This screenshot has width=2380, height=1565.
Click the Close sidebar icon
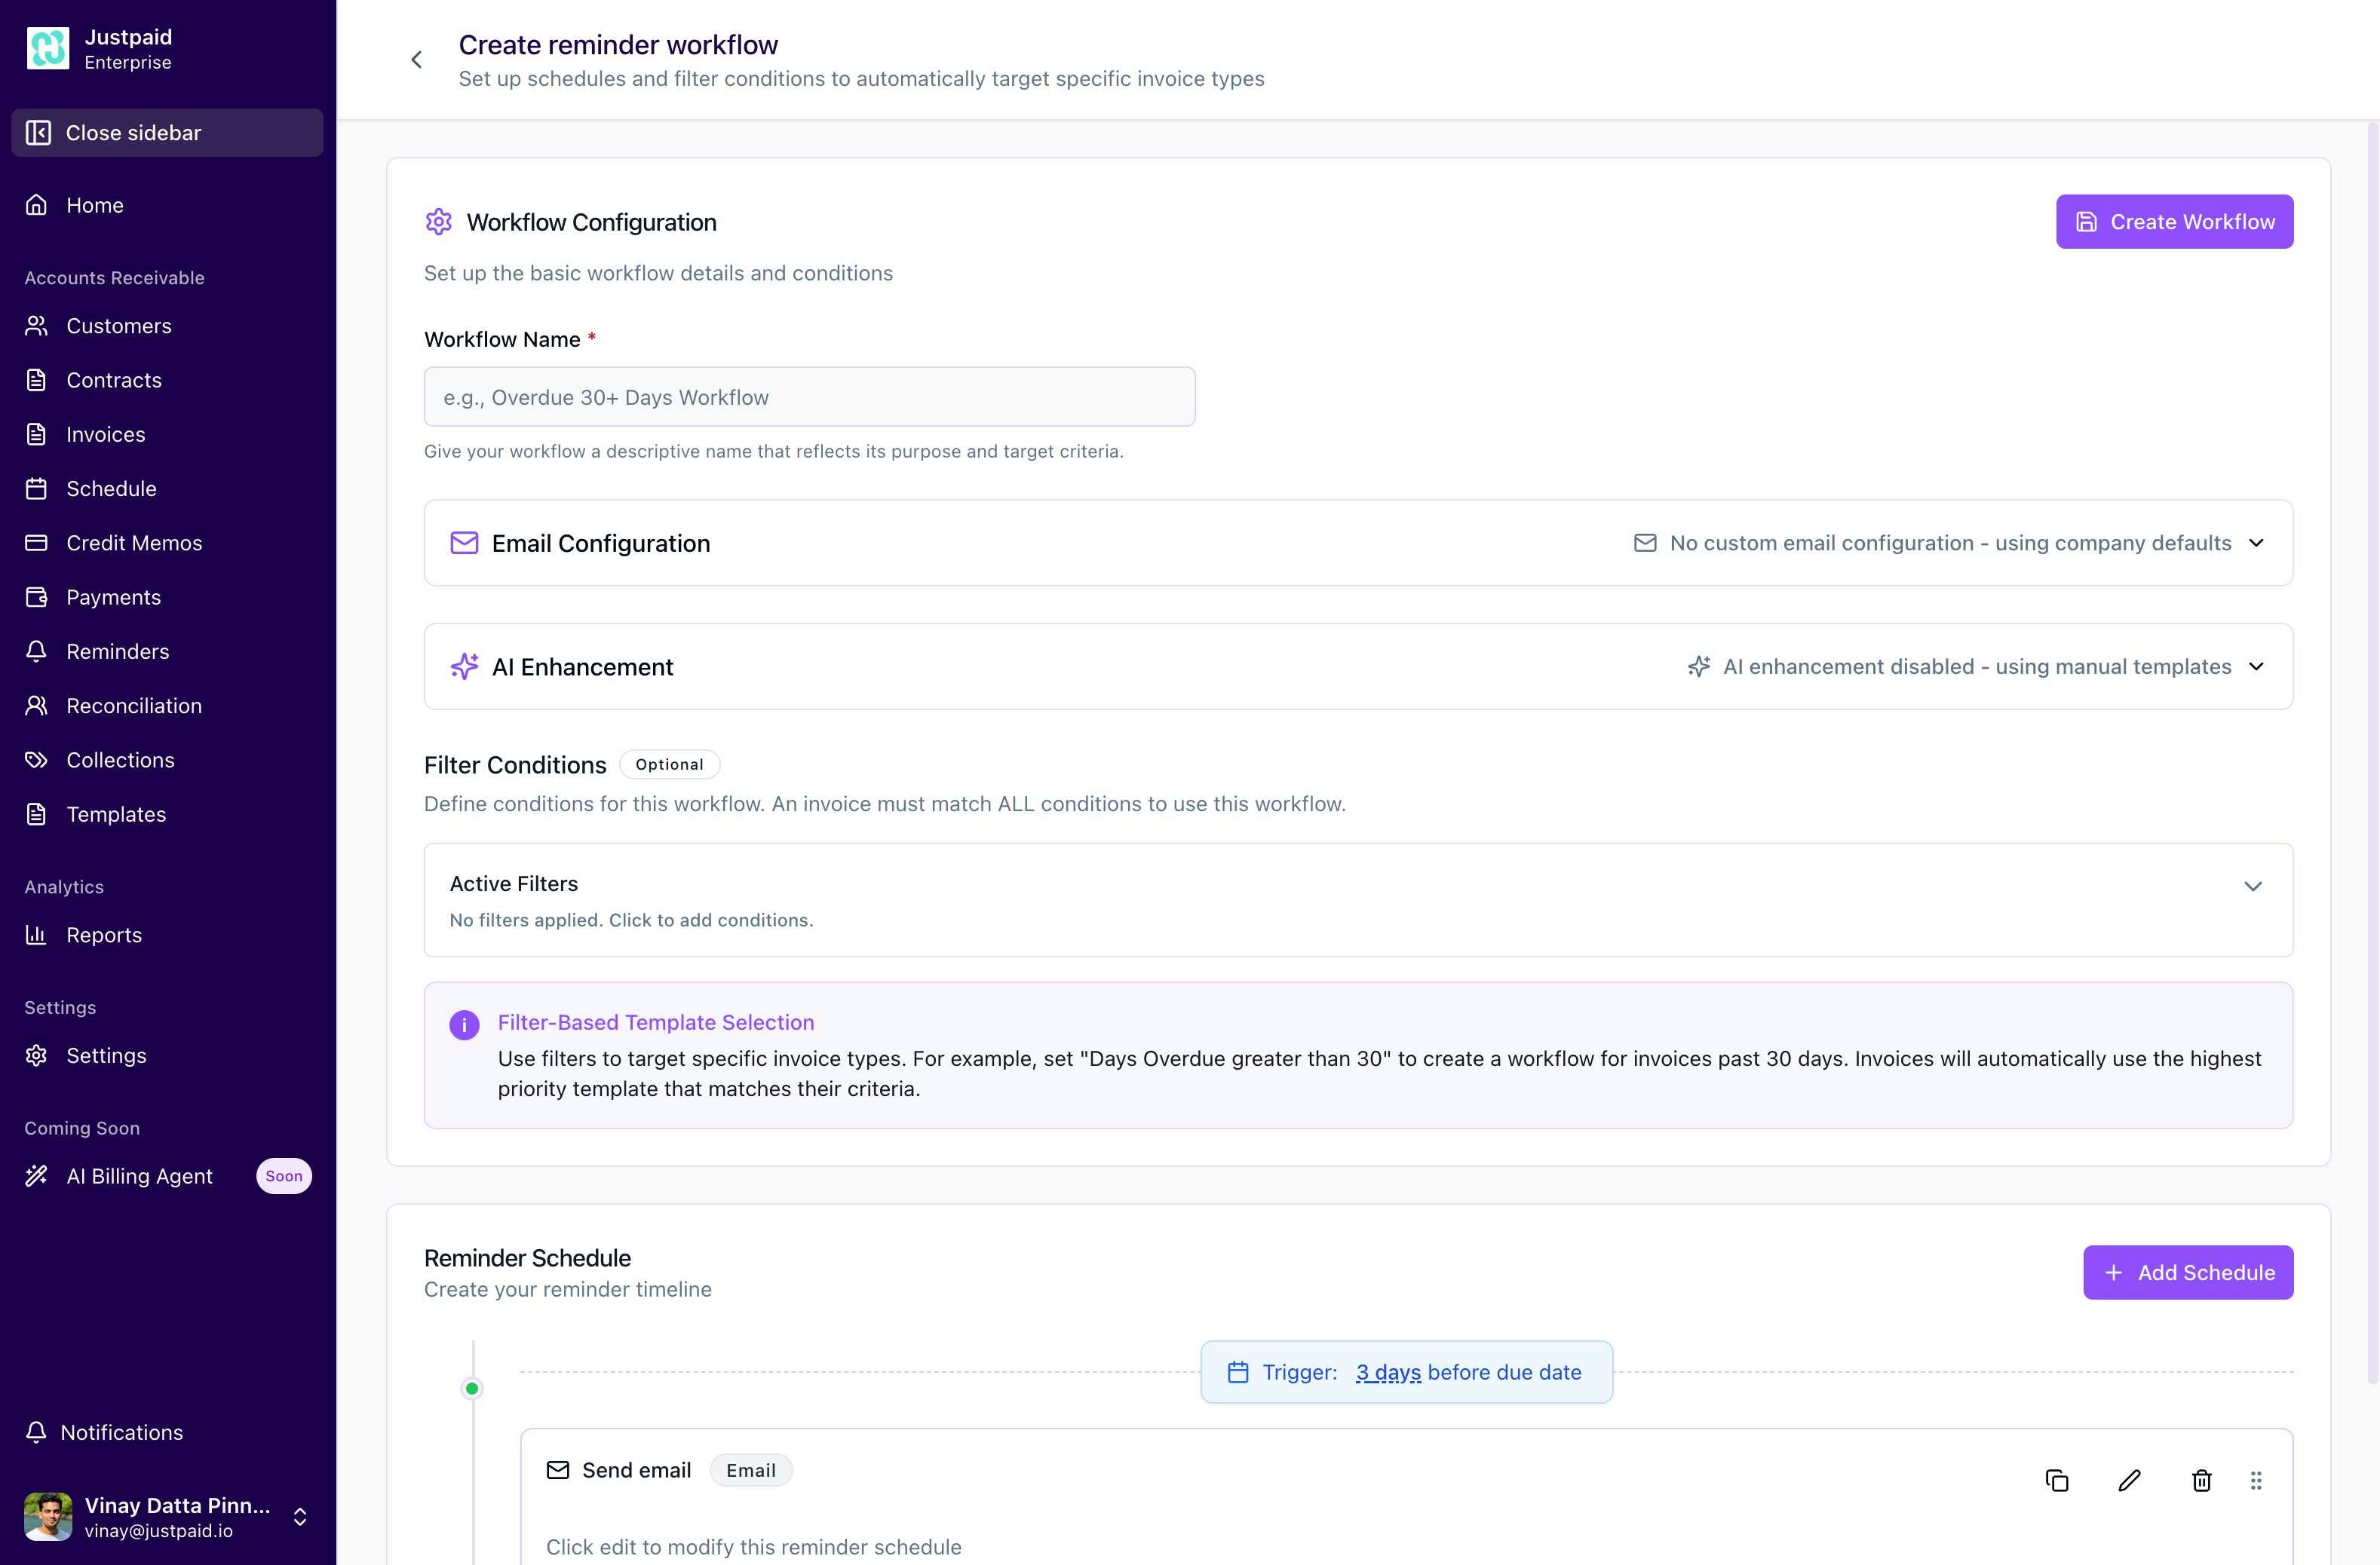[x=39, y=132]
